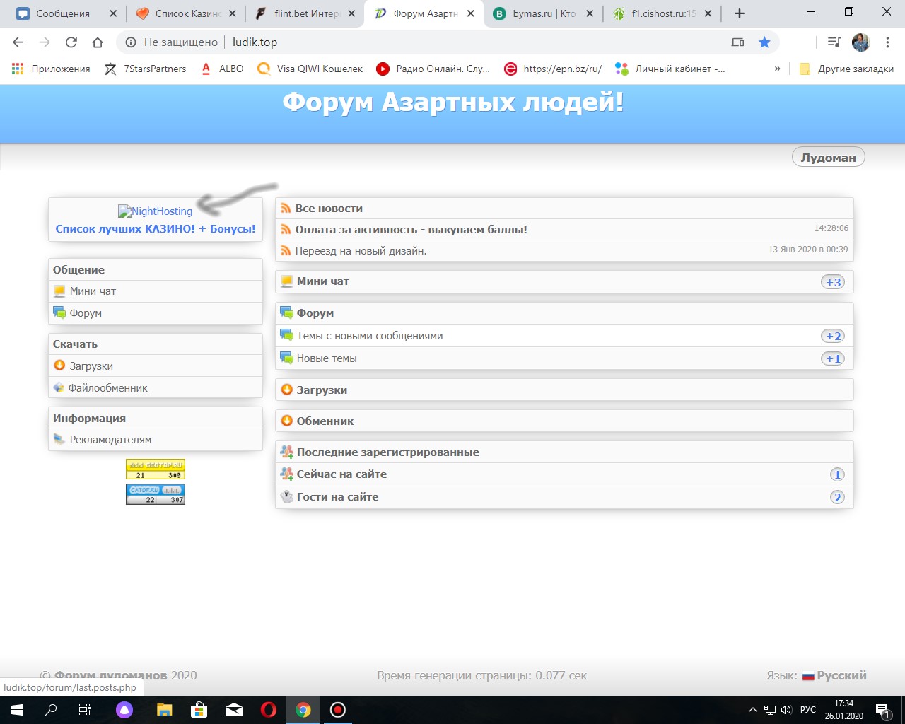The height and width of the screenshot is (724, 905).
Task: Click the media control icon in toolbar
Action: tap(834, 42)
